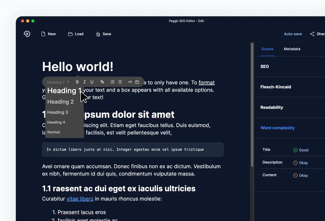The height and width of the screenshot is (221, 325).
Task: Select Heading 2 from the heading menu
Action: [60, 102]
